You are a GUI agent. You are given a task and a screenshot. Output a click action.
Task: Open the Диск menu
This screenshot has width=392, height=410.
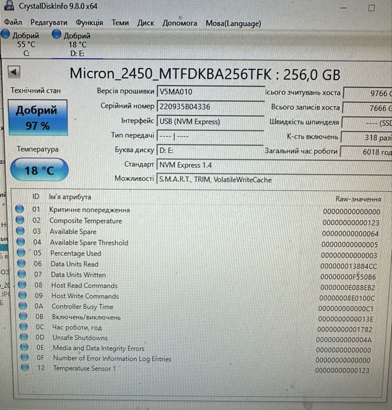tap(146, 23)
